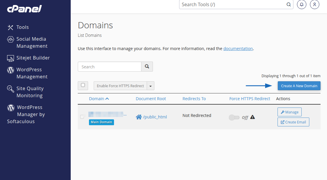Open the Enable Force HTTPS Redirect dropdown arrow

150,85
